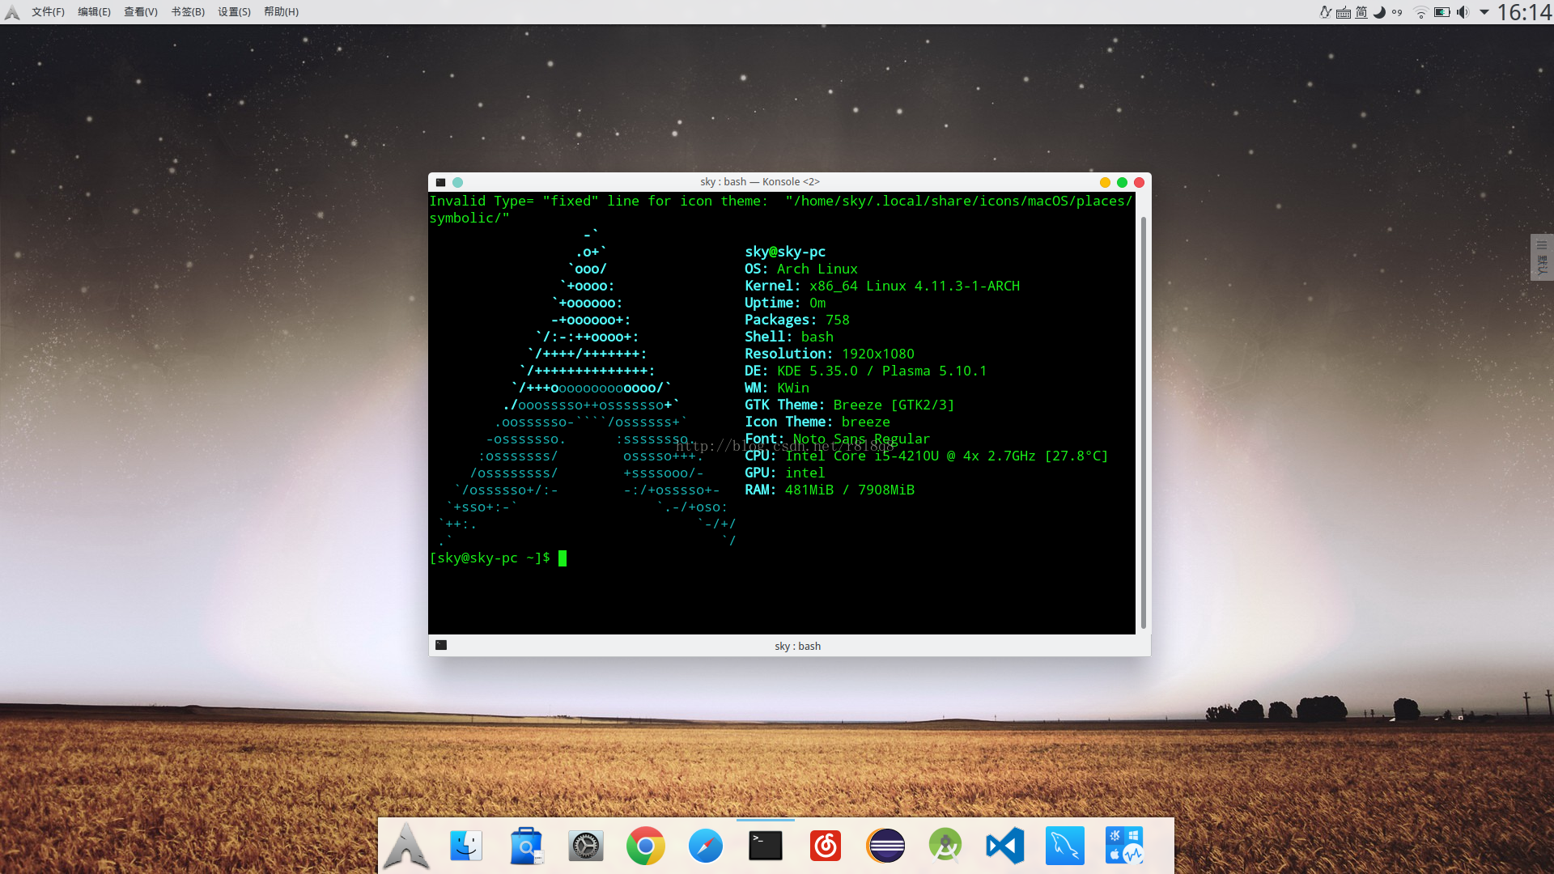Viewport: 1554px width, 874px height.
Task: Click the sky@sky-pc hostname text
Action: click(x=785, y=252)
